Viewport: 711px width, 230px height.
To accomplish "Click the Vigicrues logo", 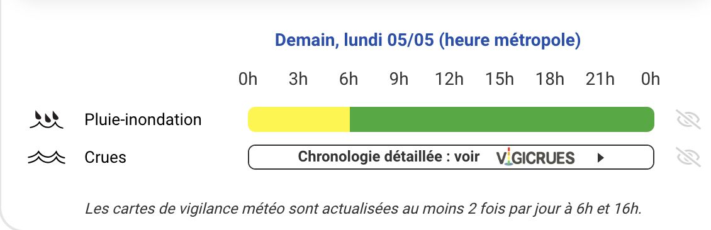I will tap(535, 157).
